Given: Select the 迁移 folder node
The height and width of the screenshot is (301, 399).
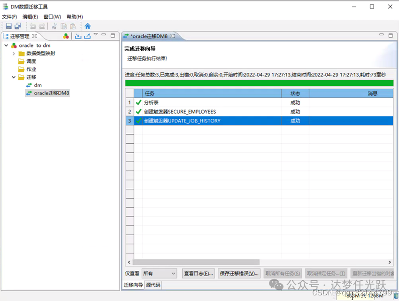Looking at the screenshot, I should pos(31,77).
